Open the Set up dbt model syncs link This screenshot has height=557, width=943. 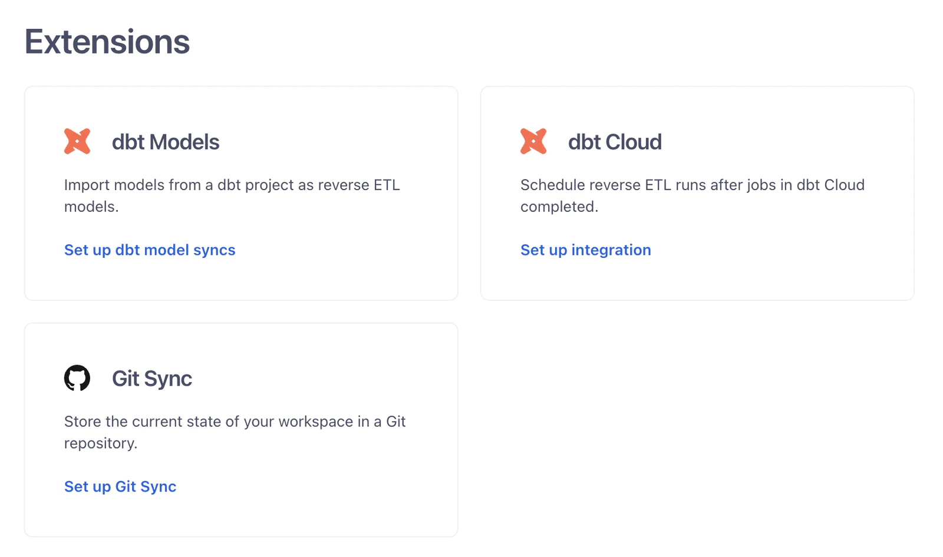(150, 250)
